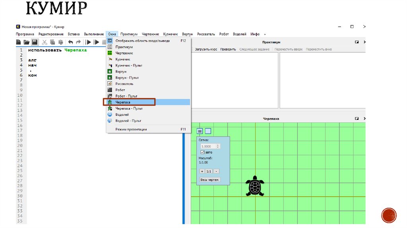Click the Сетка grid size field
Viewport: 407px width, 228px height.
click(x=208, y=146)
